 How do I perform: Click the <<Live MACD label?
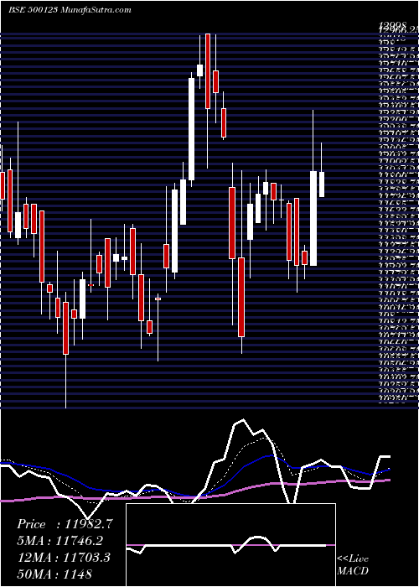353,565
